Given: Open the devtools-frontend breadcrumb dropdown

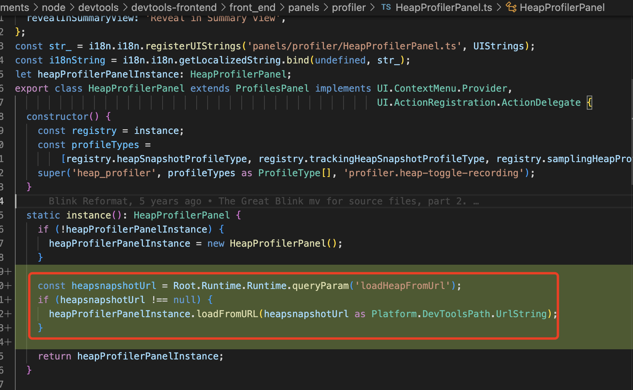Looking at the screenshot, I should tap(174, 7).
